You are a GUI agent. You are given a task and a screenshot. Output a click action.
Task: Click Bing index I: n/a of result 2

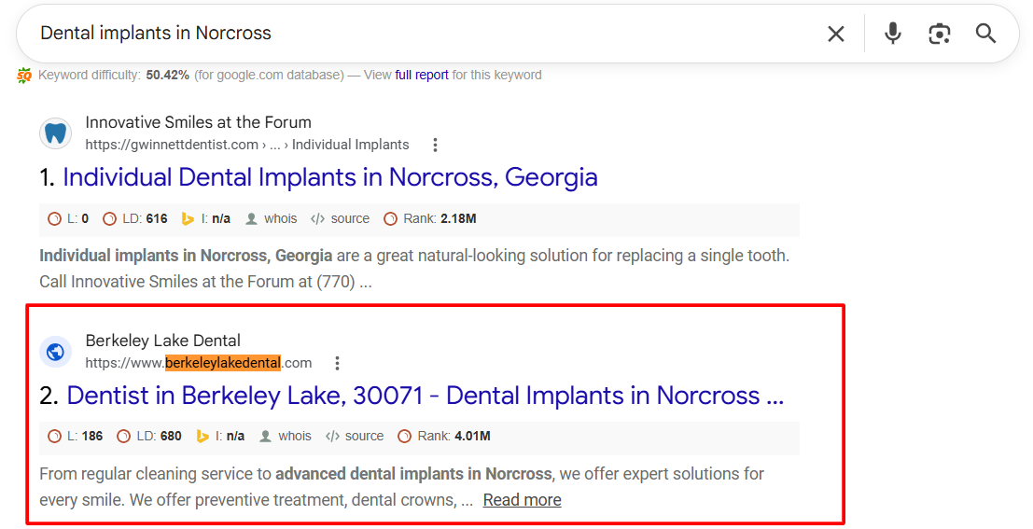(220, 436)
